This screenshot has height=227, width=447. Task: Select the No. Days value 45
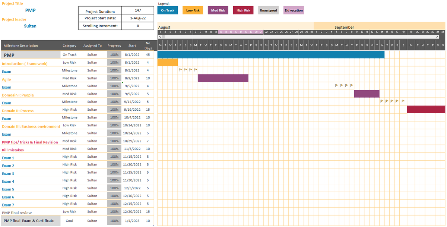pyautogui.click(x=148, y=54)
